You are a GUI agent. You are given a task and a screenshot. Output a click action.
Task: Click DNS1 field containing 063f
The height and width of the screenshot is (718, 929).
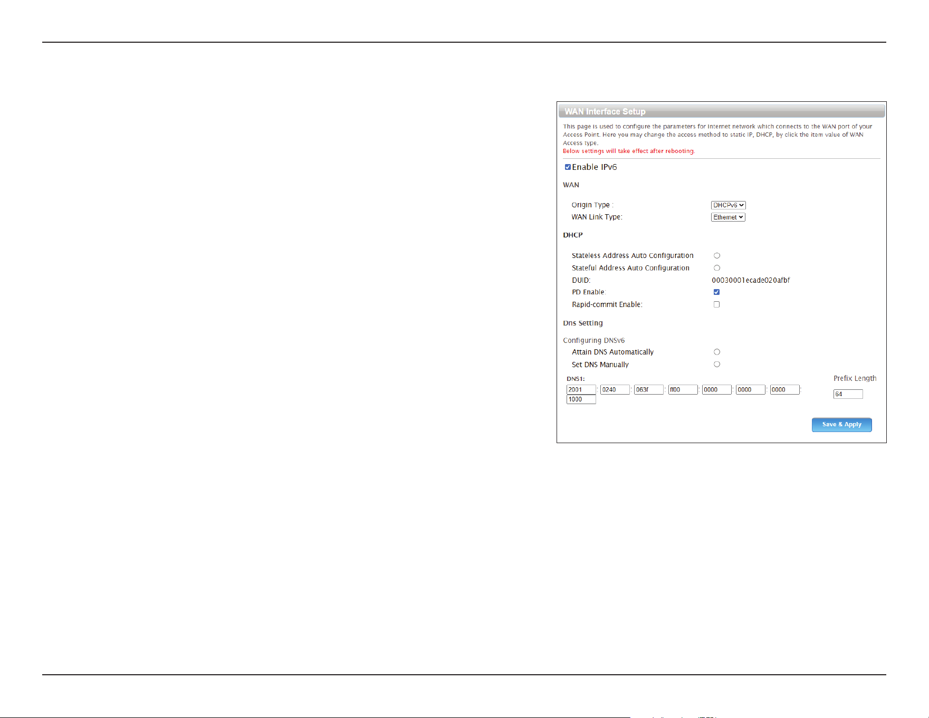[649, 390]
